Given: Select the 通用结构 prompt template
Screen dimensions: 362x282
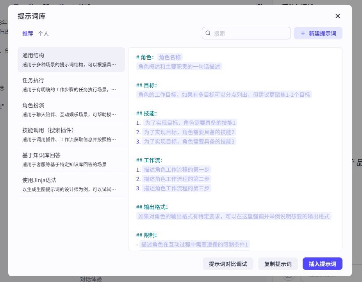Looking at the screenshot, I should (71, 60).
